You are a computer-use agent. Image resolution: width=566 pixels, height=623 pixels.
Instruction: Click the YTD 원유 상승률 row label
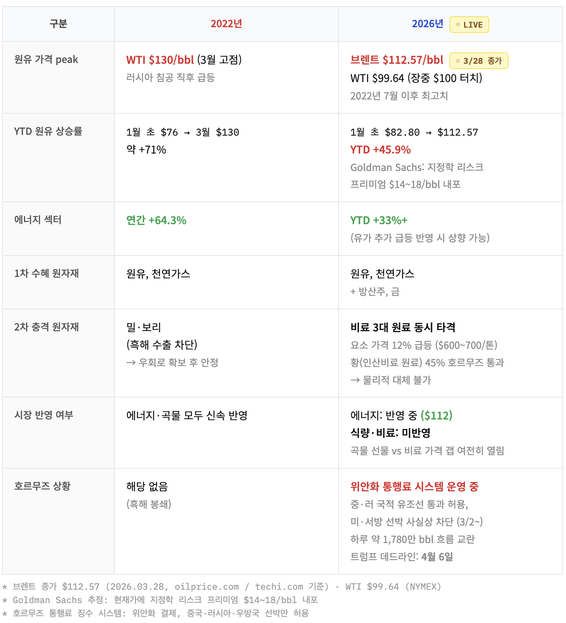coord(48,131)
